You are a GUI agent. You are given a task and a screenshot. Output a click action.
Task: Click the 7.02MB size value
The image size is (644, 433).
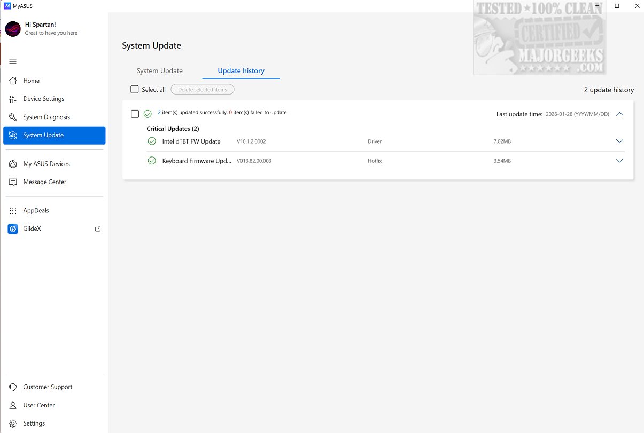502,141
